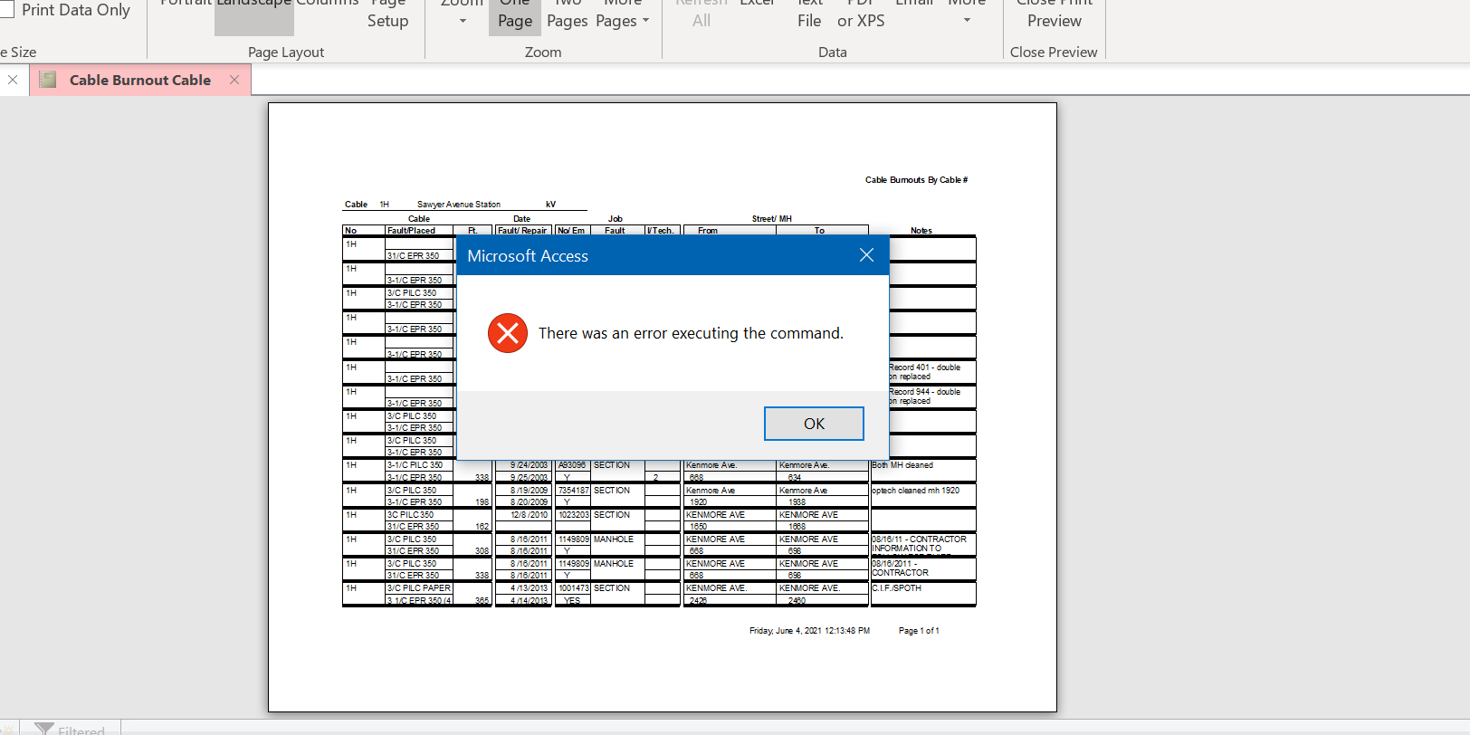This screenshot has width=1470, height=735.
Task: Click the '08/16/11 - CONTRACTOR' note
Action: 919,539
